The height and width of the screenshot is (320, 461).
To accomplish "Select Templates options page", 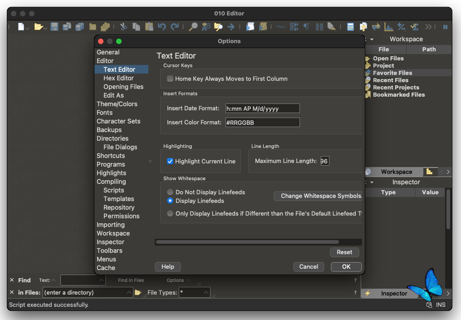I will 119,199.
